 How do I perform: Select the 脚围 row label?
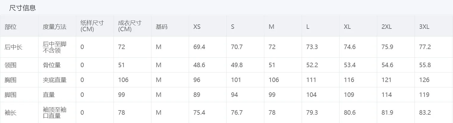pos(11,95)
